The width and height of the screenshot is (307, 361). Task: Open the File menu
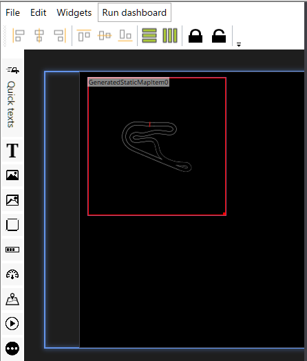(x=12, y=12)
